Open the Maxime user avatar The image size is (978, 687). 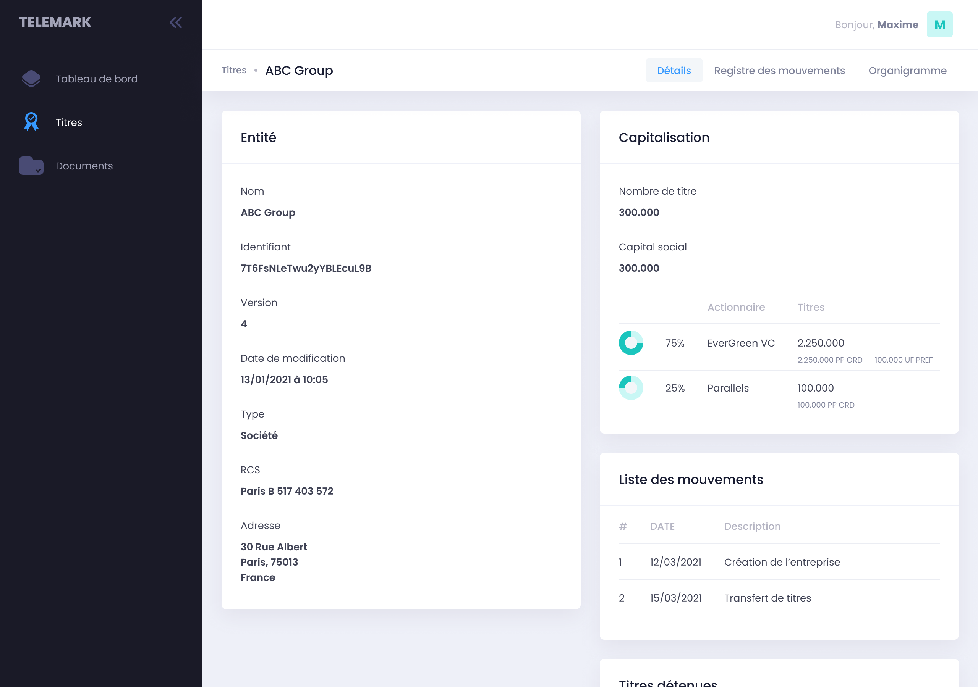coord(939,25)
